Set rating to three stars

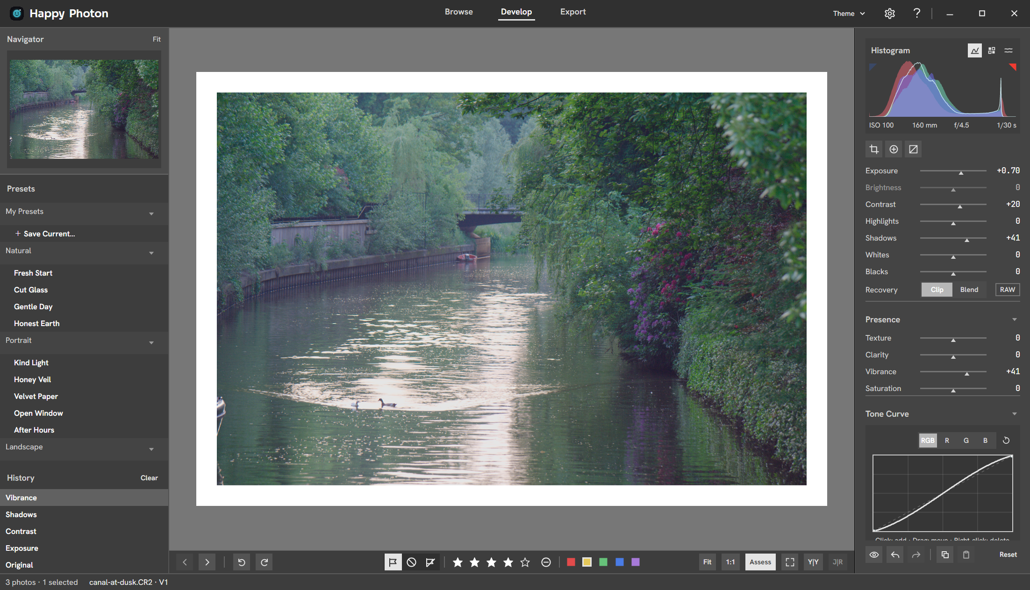[x=491, y=562]
